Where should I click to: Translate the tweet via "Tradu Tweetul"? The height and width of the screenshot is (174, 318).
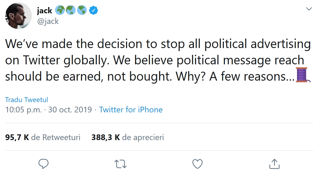(27, 100)
